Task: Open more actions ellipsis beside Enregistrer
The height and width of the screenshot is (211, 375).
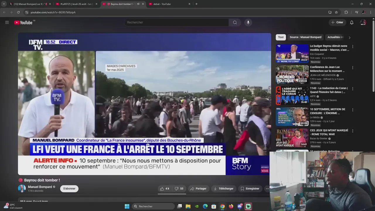Action: tap(267, 189)
